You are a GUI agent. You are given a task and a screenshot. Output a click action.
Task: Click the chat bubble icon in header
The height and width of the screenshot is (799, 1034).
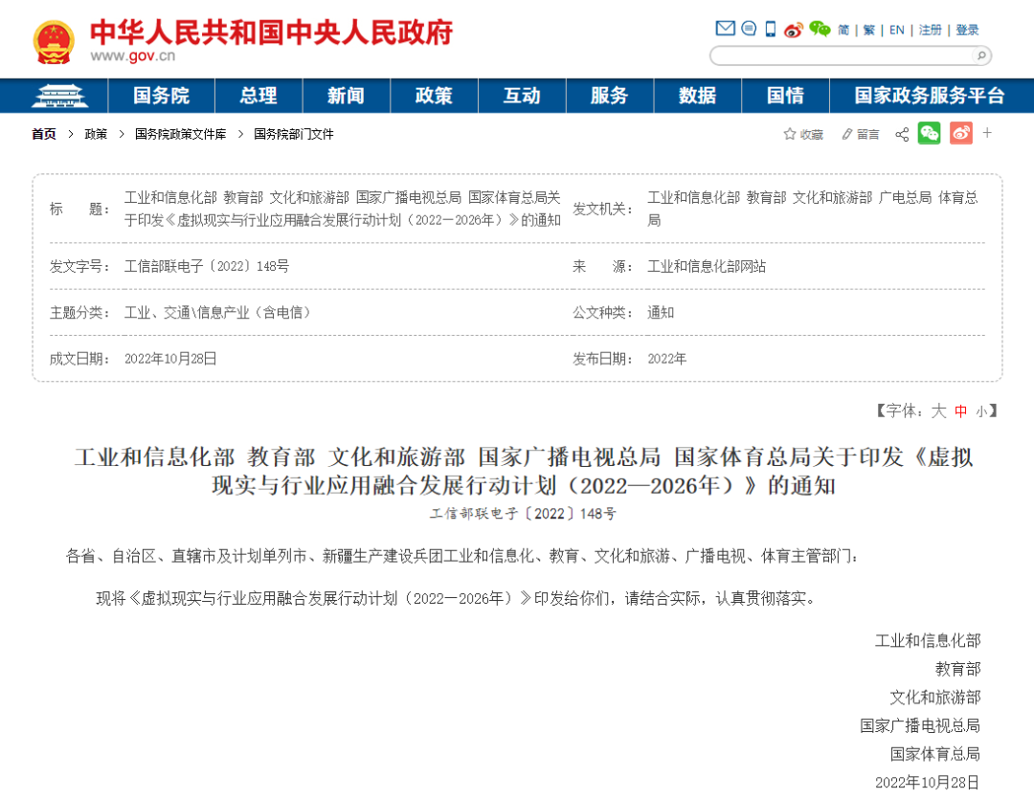(749, 29)
